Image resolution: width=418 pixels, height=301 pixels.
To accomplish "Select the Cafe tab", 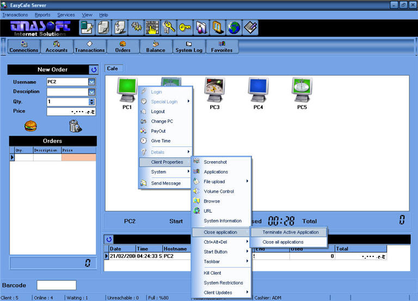I will [113, 69].
